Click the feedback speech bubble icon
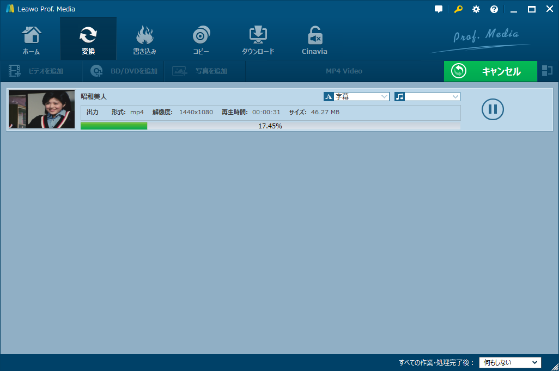The image size is (559, 371). click(439, 9)
